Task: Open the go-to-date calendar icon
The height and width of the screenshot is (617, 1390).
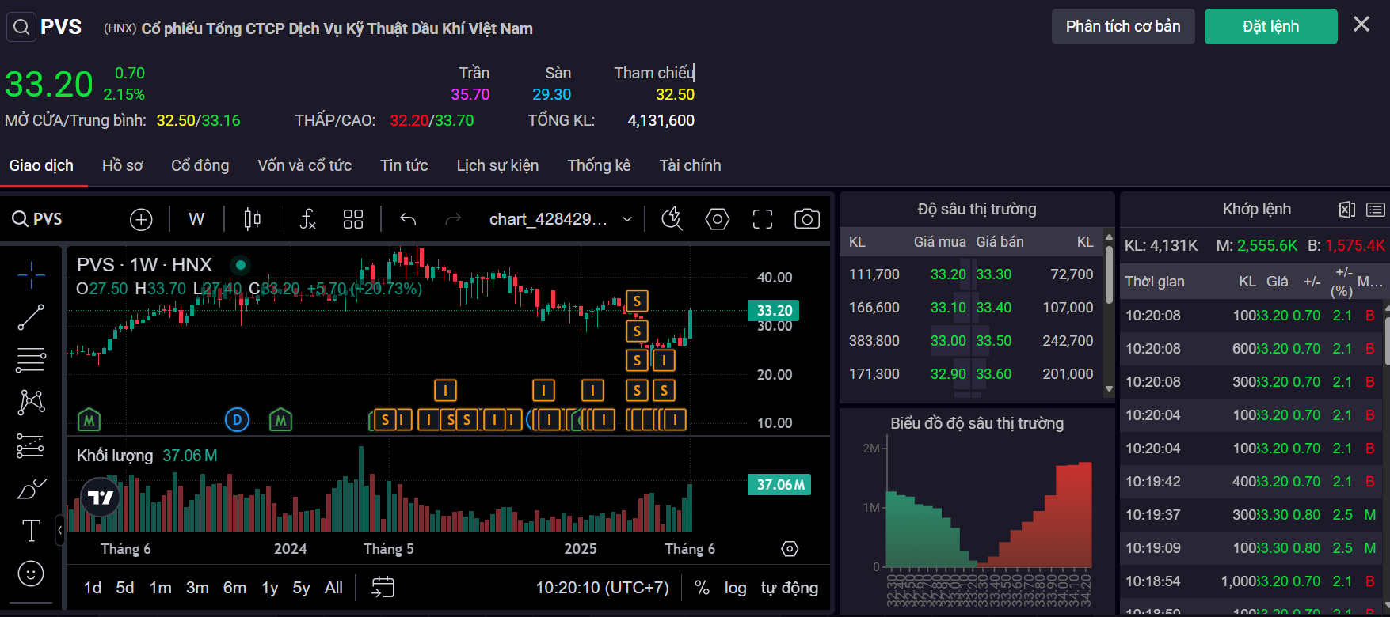Action: click(383, 588)
